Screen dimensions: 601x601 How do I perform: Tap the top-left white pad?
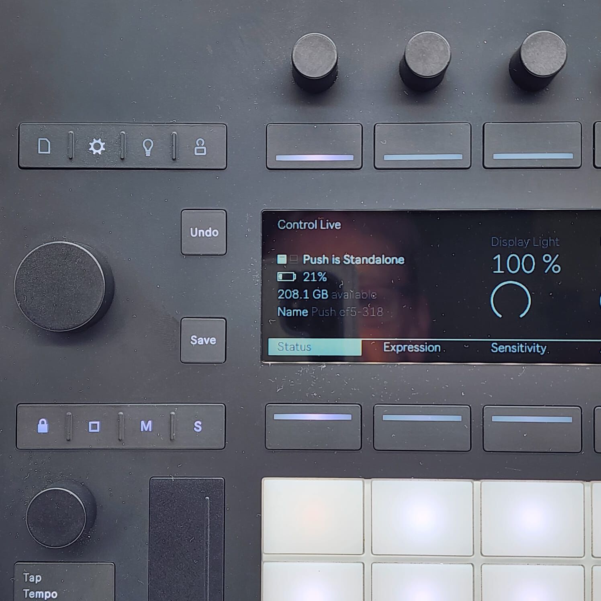point(313,517)
